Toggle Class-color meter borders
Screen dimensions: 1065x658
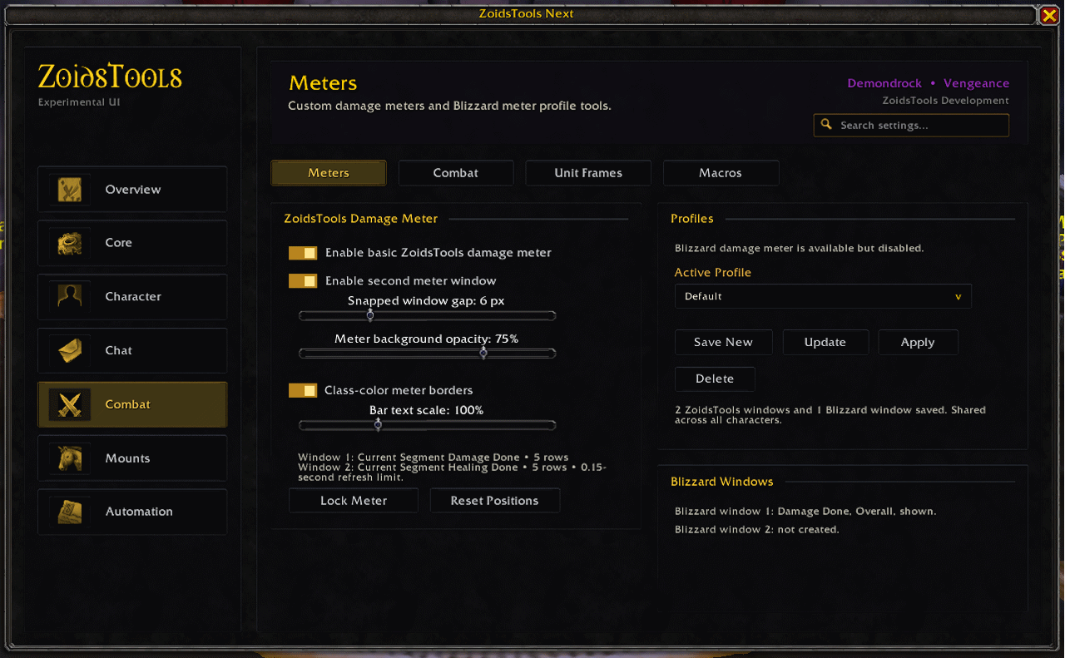[x=303, y=390]
